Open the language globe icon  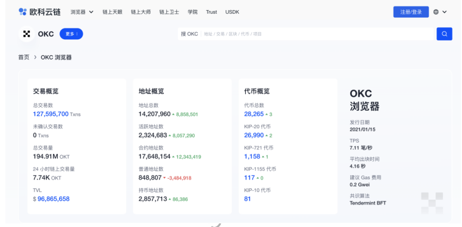(x=436, y=12)
